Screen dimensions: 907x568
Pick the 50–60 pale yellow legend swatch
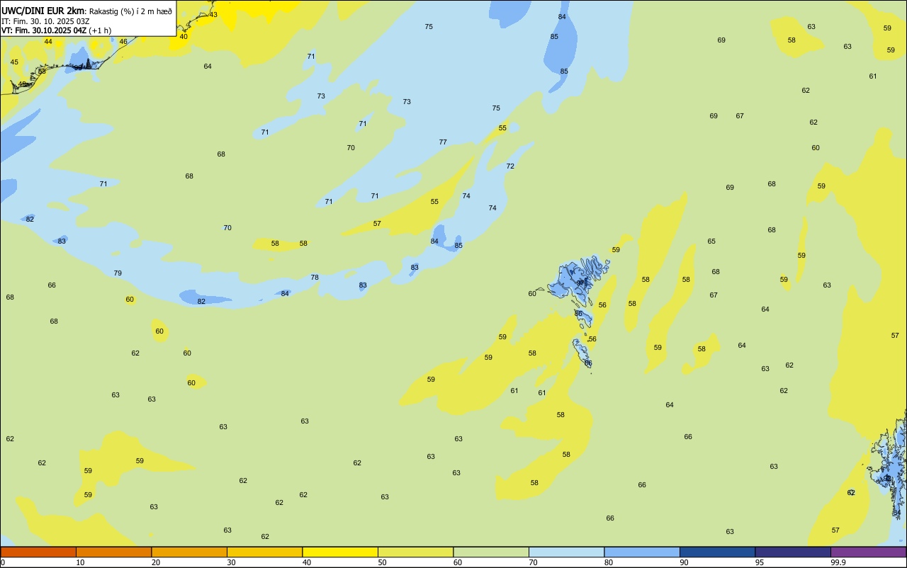pos(415,552)
